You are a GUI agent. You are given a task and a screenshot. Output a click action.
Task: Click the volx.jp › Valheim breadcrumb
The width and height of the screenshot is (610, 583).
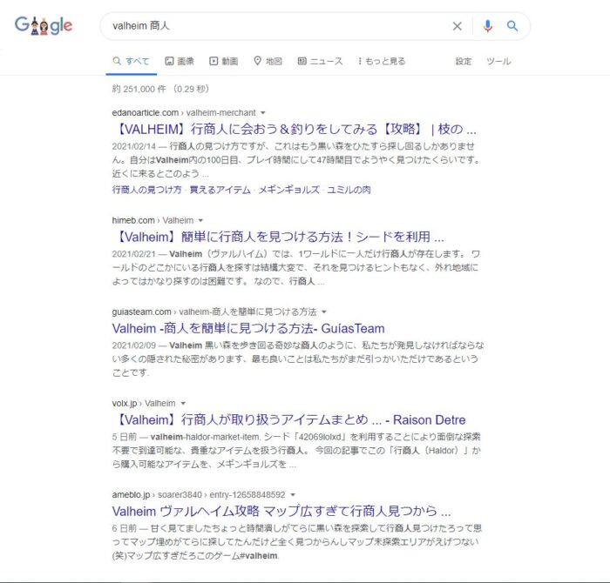pos(144,403)
